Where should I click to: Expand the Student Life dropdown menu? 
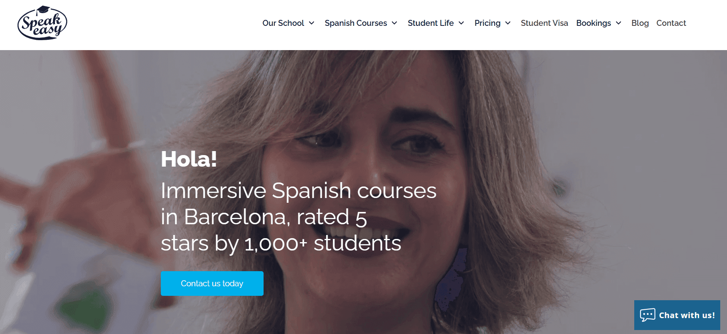click(x=431, y=23)
